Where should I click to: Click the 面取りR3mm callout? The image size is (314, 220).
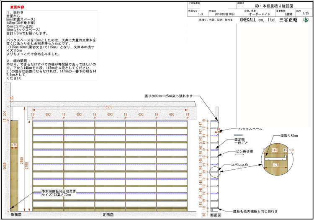tap(289, 136)
